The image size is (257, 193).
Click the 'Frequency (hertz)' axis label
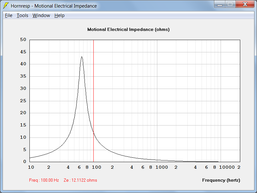[221, 180]
